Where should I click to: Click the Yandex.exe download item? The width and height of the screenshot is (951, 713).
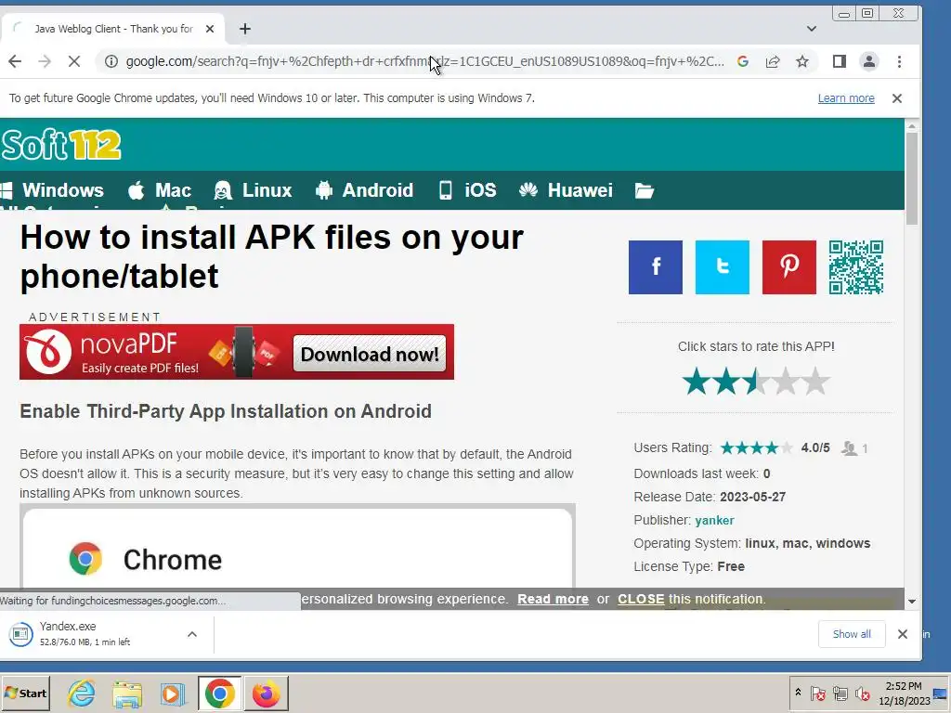click(91, 634)
